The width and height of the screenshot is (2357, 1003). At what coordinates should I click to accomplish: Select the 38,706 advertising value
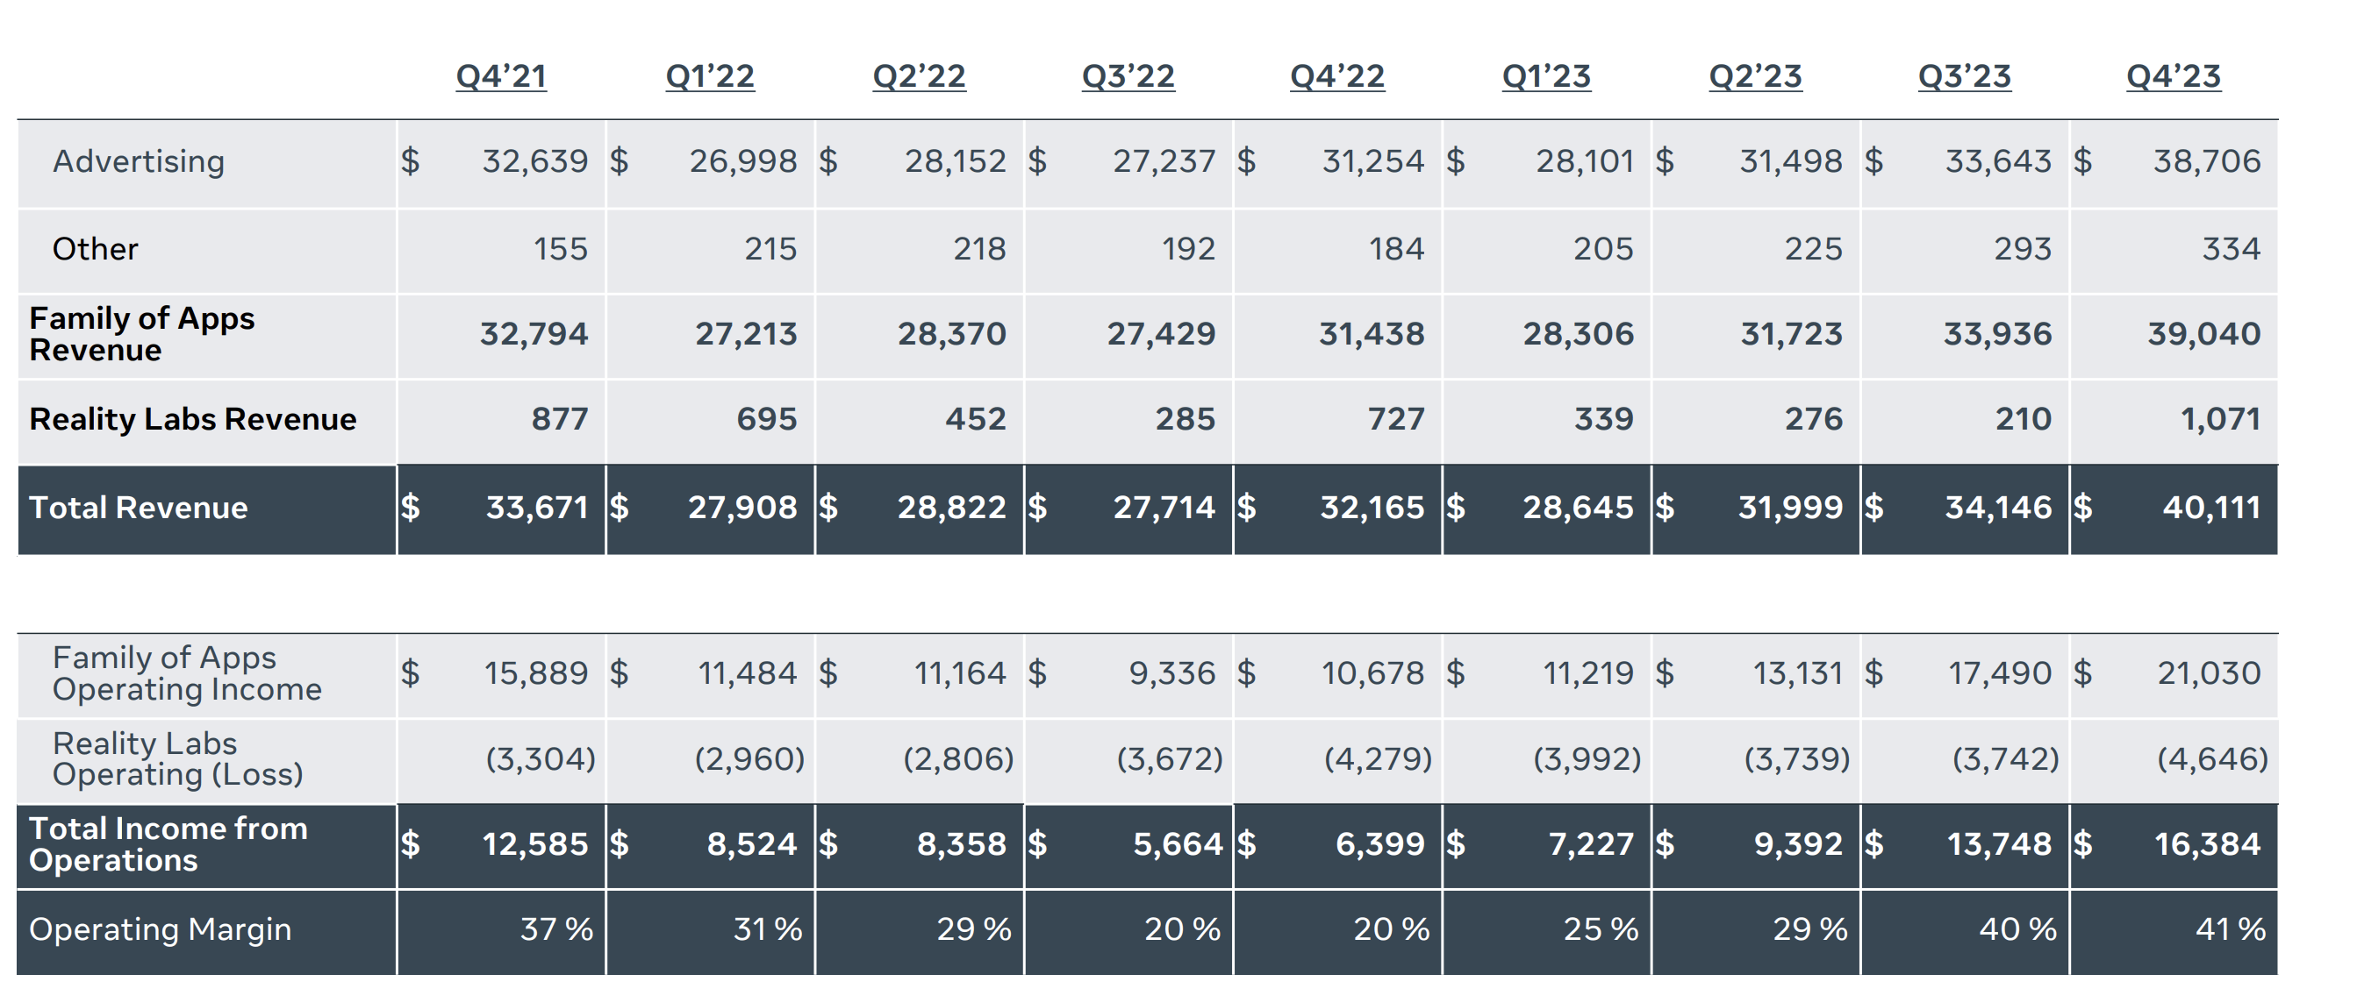[2206, 162]
